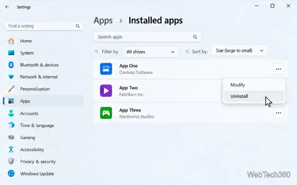The height and width of the screenshot is (185, 297).
Task: Click the Home house icon
Action: pos(11,41)
